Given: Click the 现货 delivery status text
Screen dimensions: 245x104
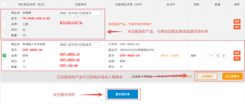Looking at the screenshot, I should coord(193,56).
